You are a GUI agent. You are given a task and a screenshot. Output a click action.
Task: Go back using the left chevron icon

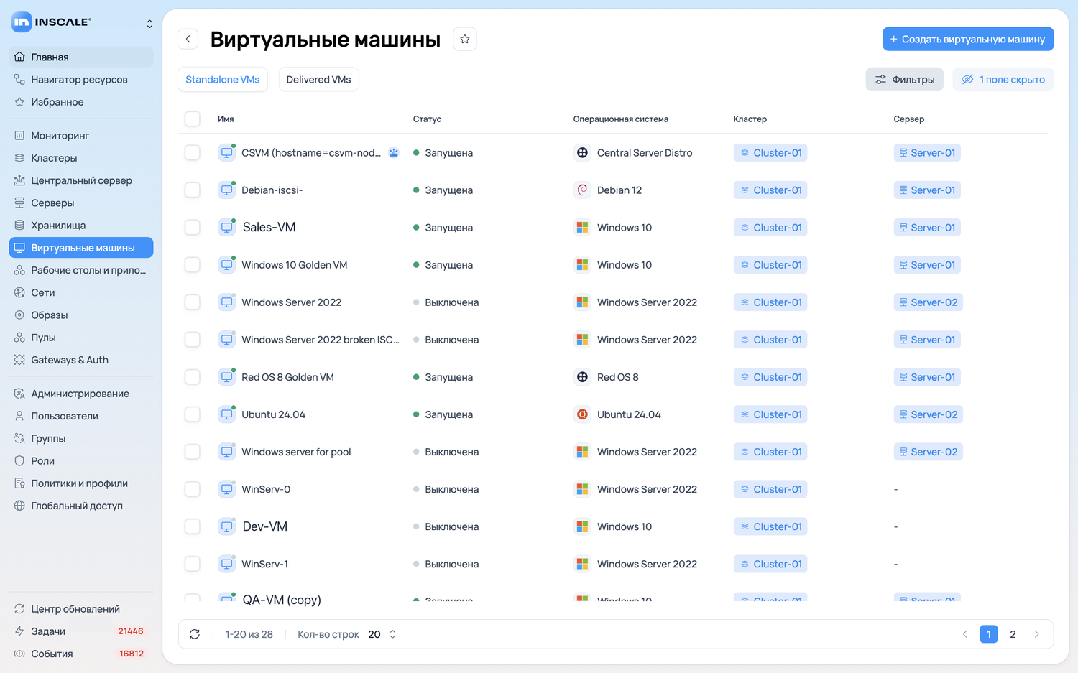pyautogui.click(x=188, y=39)
